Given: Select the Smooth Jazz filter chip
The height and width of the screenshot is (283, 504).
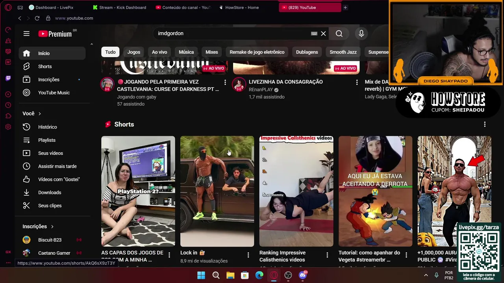Looking at the screenshot, I should [x=343, y=52].
